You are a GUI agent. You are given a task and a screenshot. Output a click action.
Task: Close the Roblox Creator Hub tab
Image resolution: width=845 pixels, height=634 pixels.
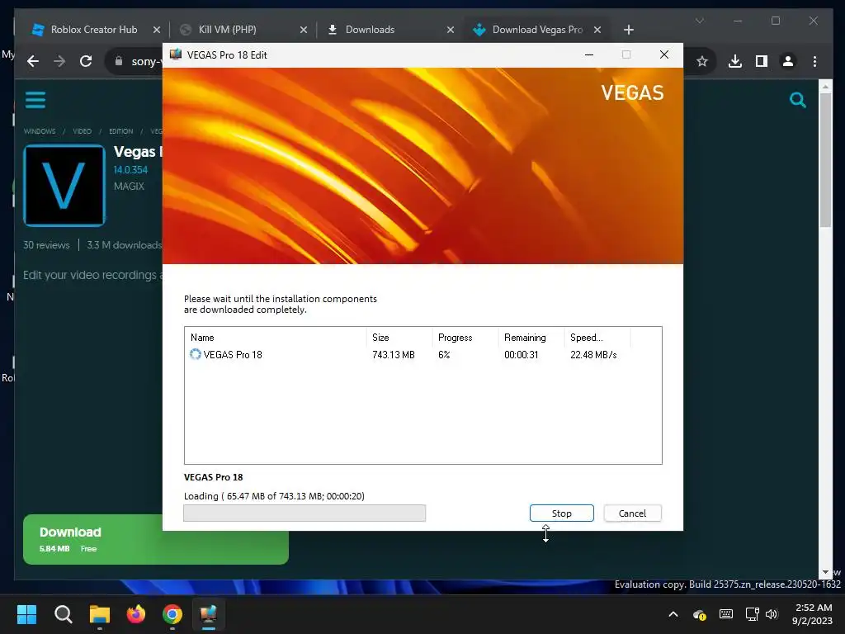[156, 30]
